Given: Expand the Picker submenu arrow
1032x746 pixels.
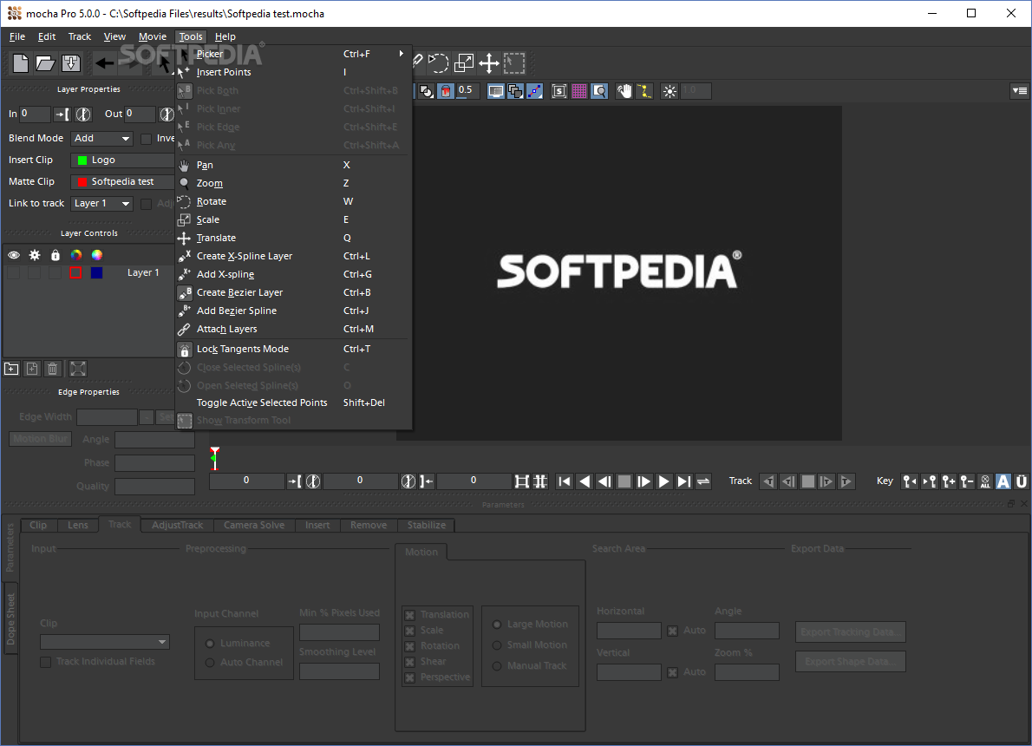Looking at the screenshot, I should click(x=401, y=54).
